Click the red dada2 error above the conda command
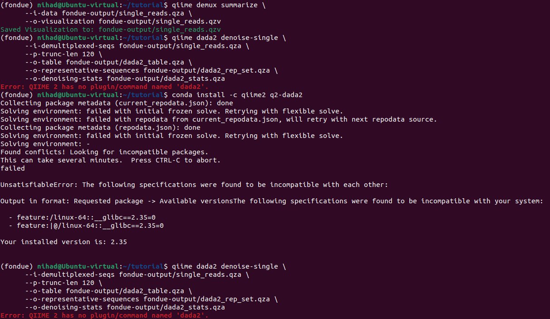Image resolution: width=550 pixels, height=319 pixels. tap(104, 87)
